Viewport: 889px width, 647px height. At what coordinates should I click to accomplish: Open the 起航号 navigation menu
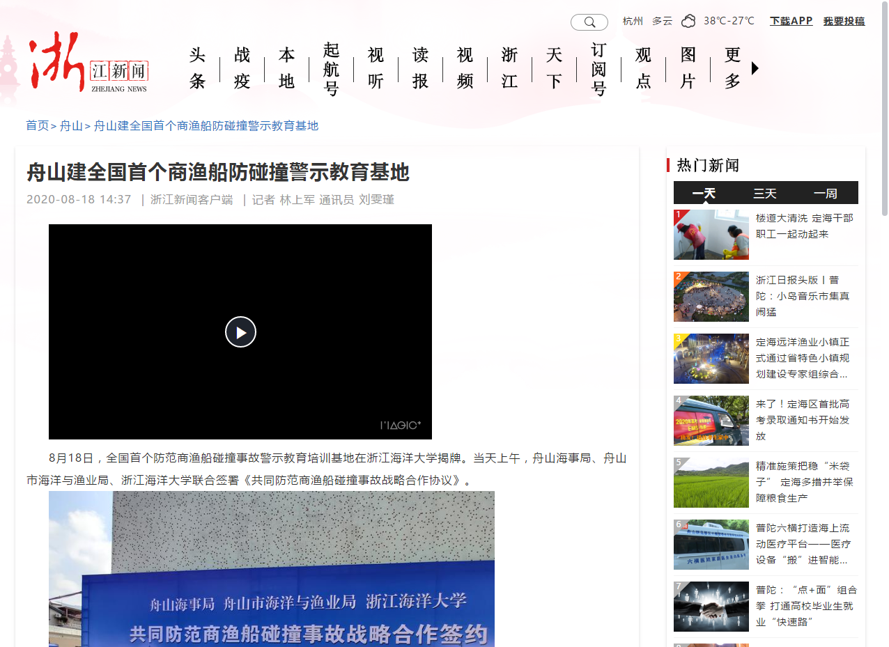tap(332, 68)
